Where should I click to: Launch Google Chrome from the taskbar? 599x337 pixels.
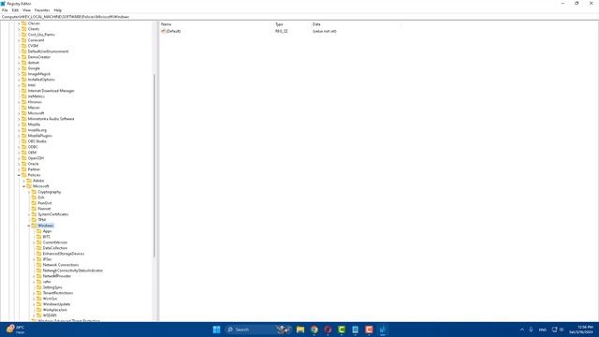pos(314,330)
